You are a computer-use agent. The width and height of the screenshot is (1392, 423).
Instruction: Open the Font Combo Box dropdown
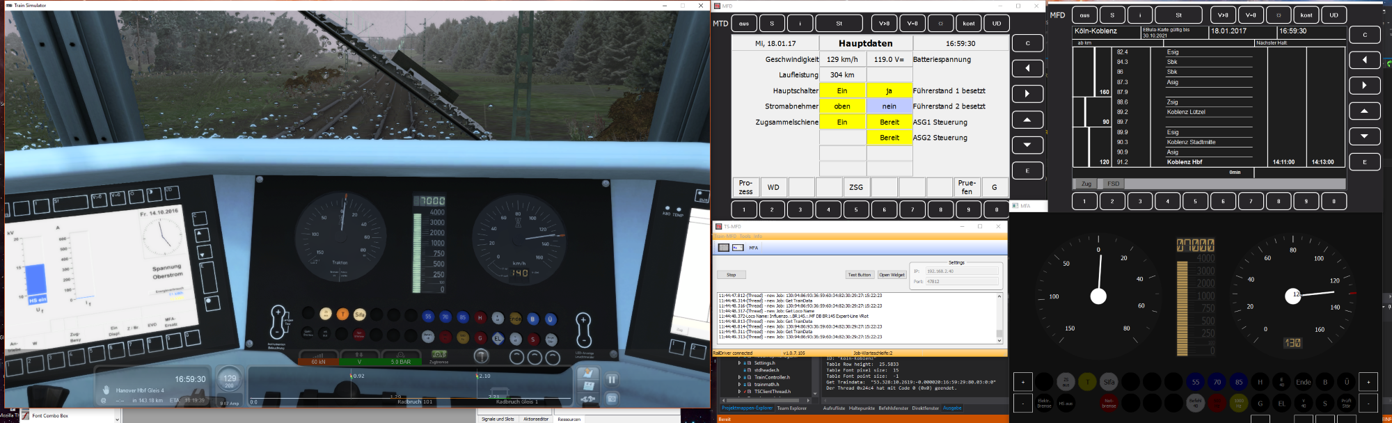coord(118,419)
